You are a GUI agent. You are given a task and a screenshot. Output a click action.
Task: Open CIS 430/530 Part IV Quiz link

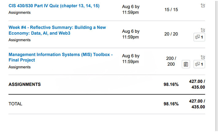[54, 6]
